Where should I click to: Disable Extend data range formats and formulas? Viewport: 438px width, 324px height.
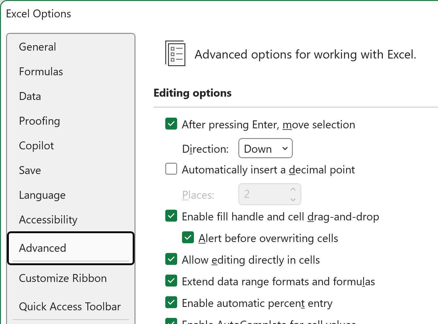click(171, 281)
